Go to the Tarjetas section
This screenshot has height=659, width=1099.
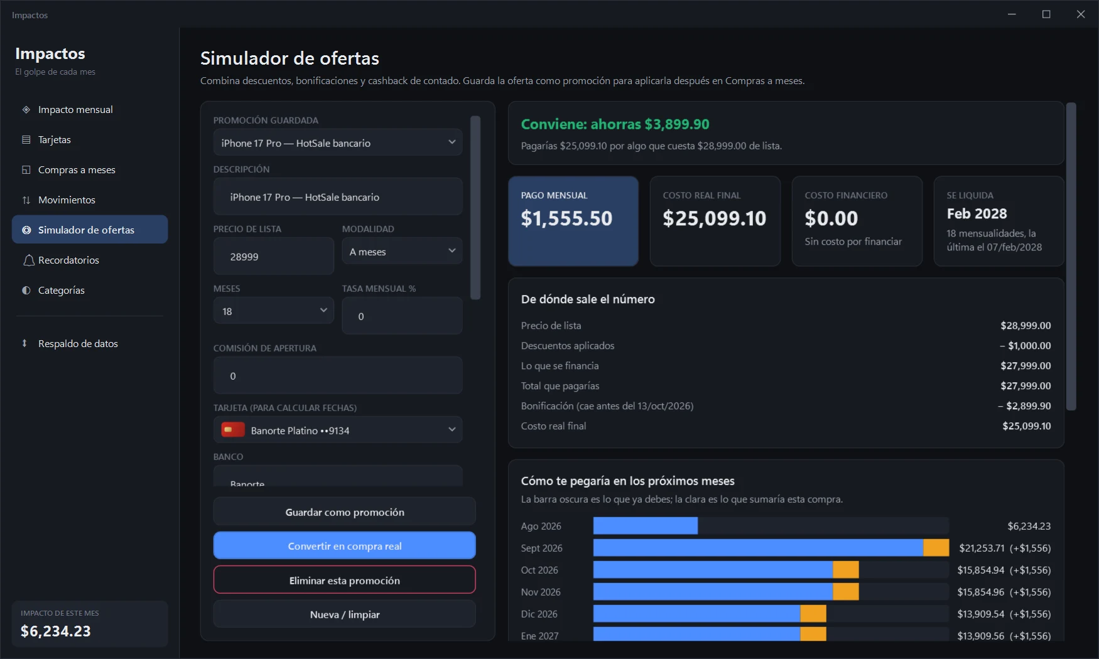tap(90, 140)
